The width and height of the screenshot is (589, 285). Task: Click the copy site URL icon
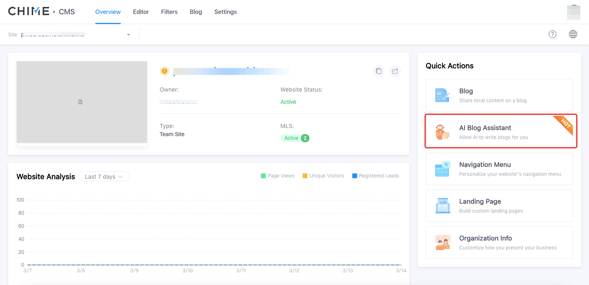click(x=379, y=71)
